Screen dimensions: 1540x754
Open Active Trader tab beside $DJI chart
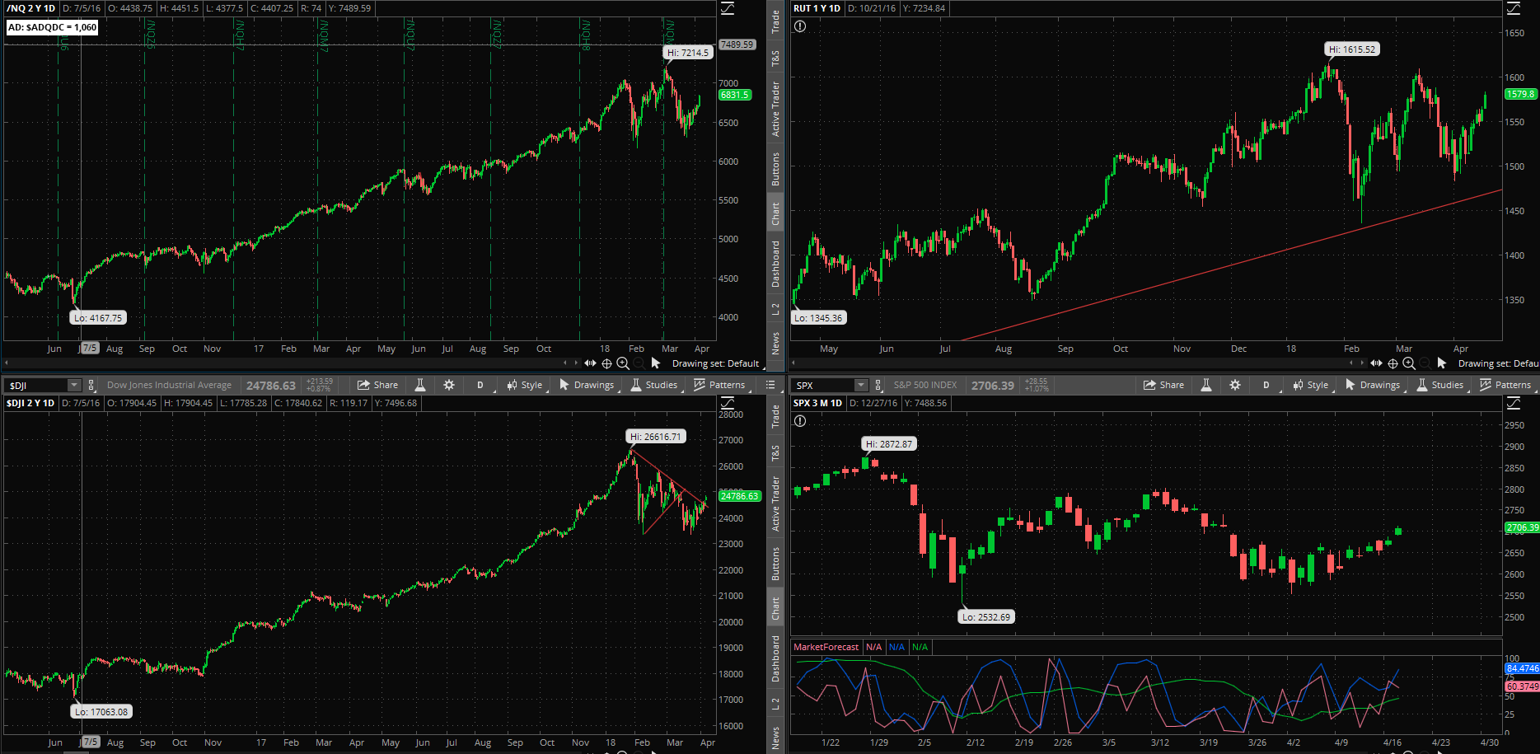click(x=775, y=503)
